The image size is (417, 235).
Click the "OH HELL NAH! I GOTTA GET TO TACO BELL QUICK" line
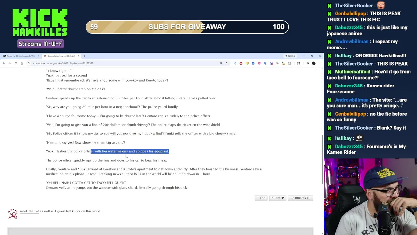pyautogui.click(x=86, y=183)
